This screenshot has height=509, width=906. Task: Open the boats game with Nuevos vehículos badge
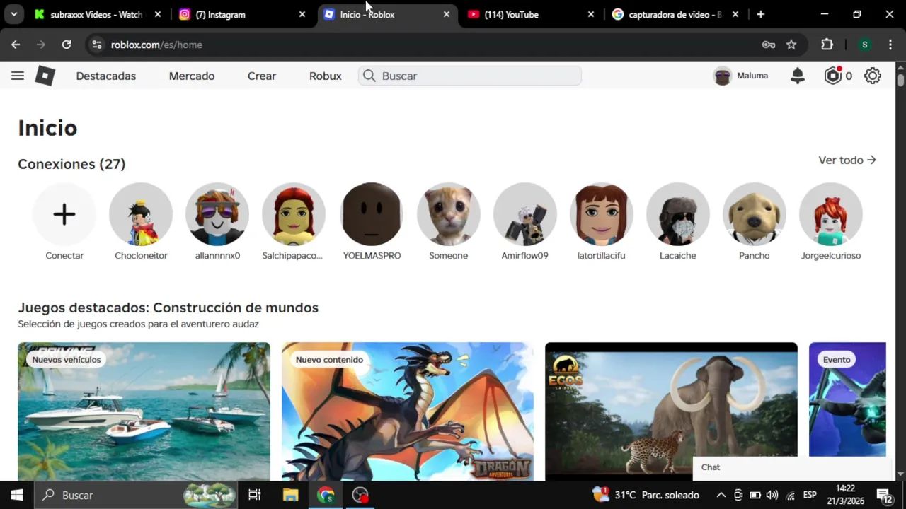(144, 411)
